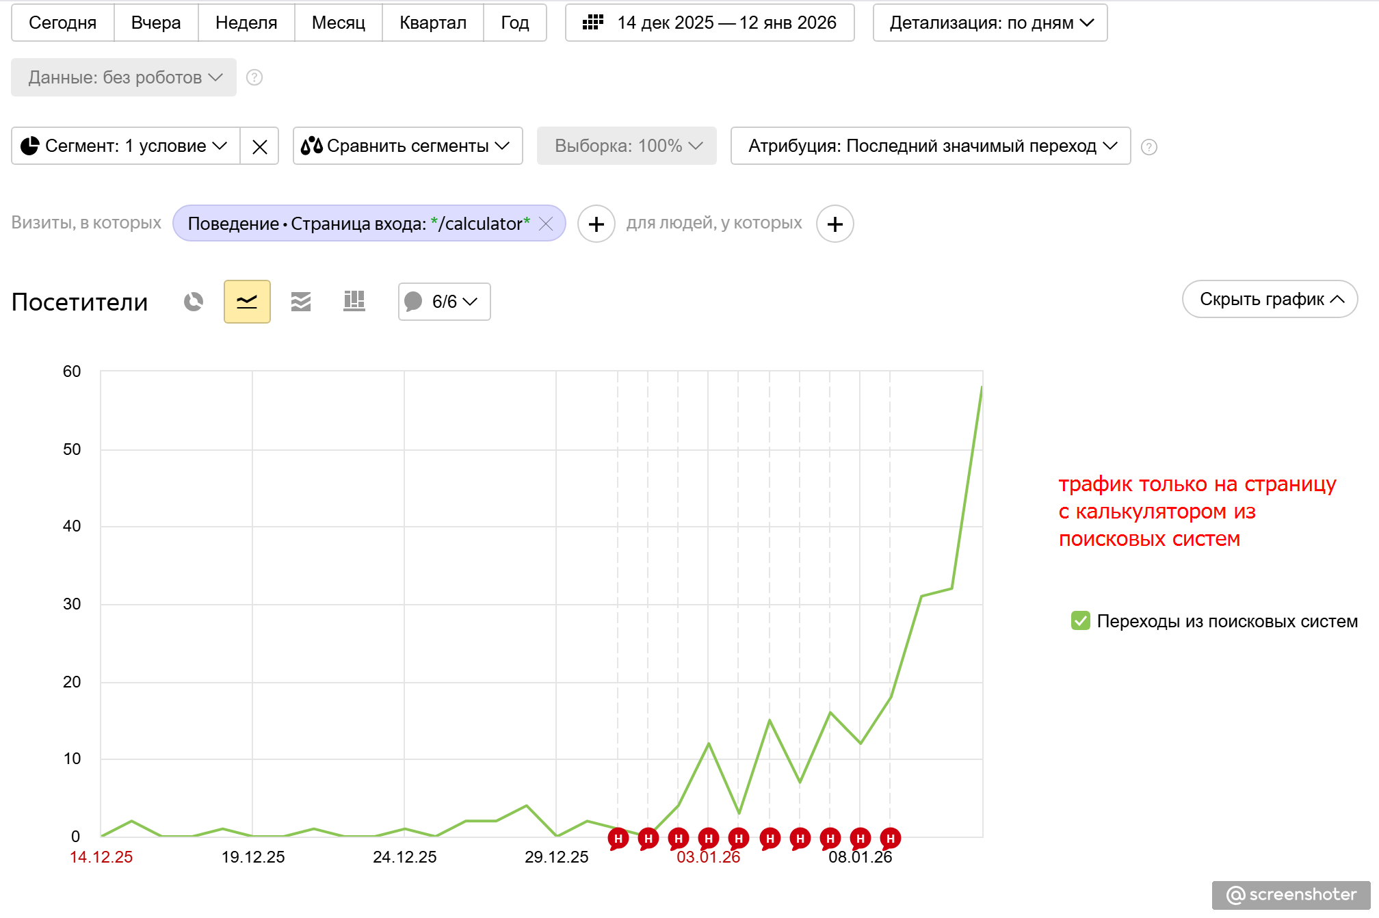Image resolution: width=1379 pixels, height=918 pixels.
Task: Switch to pie chart view icon
Action: (194, 302)
